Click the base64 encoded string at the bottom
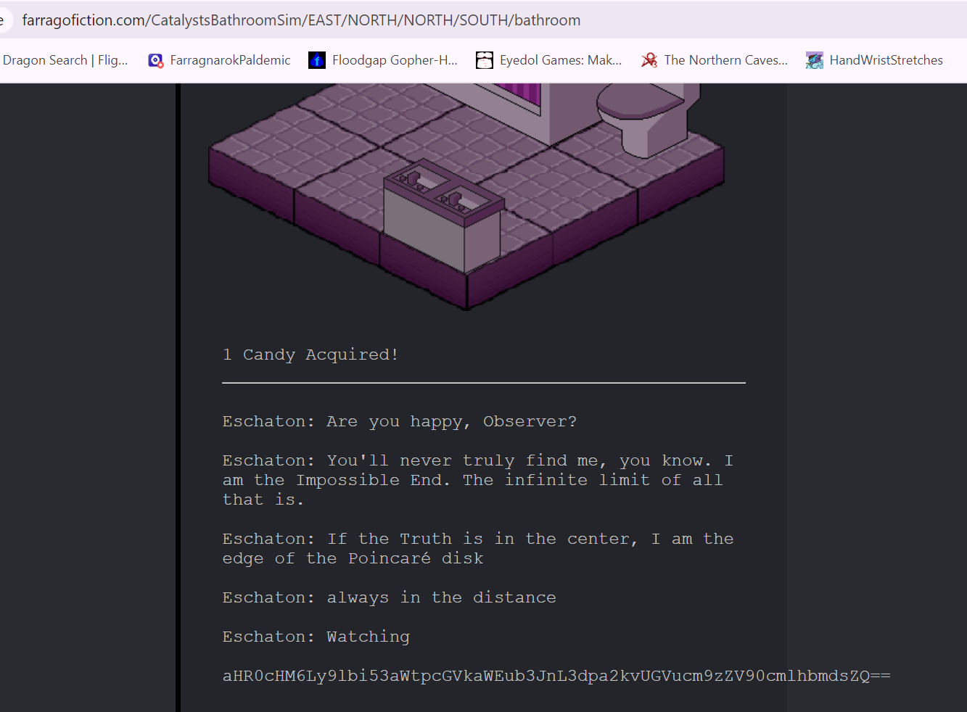967x712 pixels. click(x=556, y=676)
